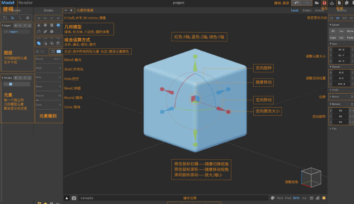Click the red save icon
The width and height of the screenshot is (354, 204).
pyautogui.click(x=324, y=3)
